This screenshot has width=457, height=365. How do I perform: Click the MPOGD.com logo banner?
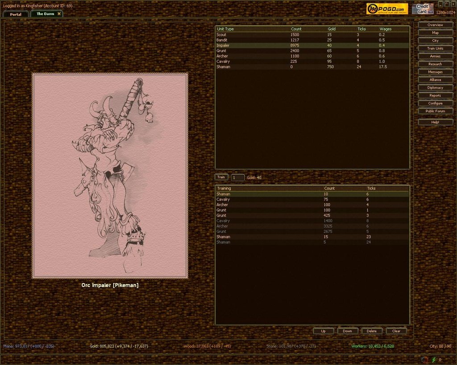[x=387, y=9]
